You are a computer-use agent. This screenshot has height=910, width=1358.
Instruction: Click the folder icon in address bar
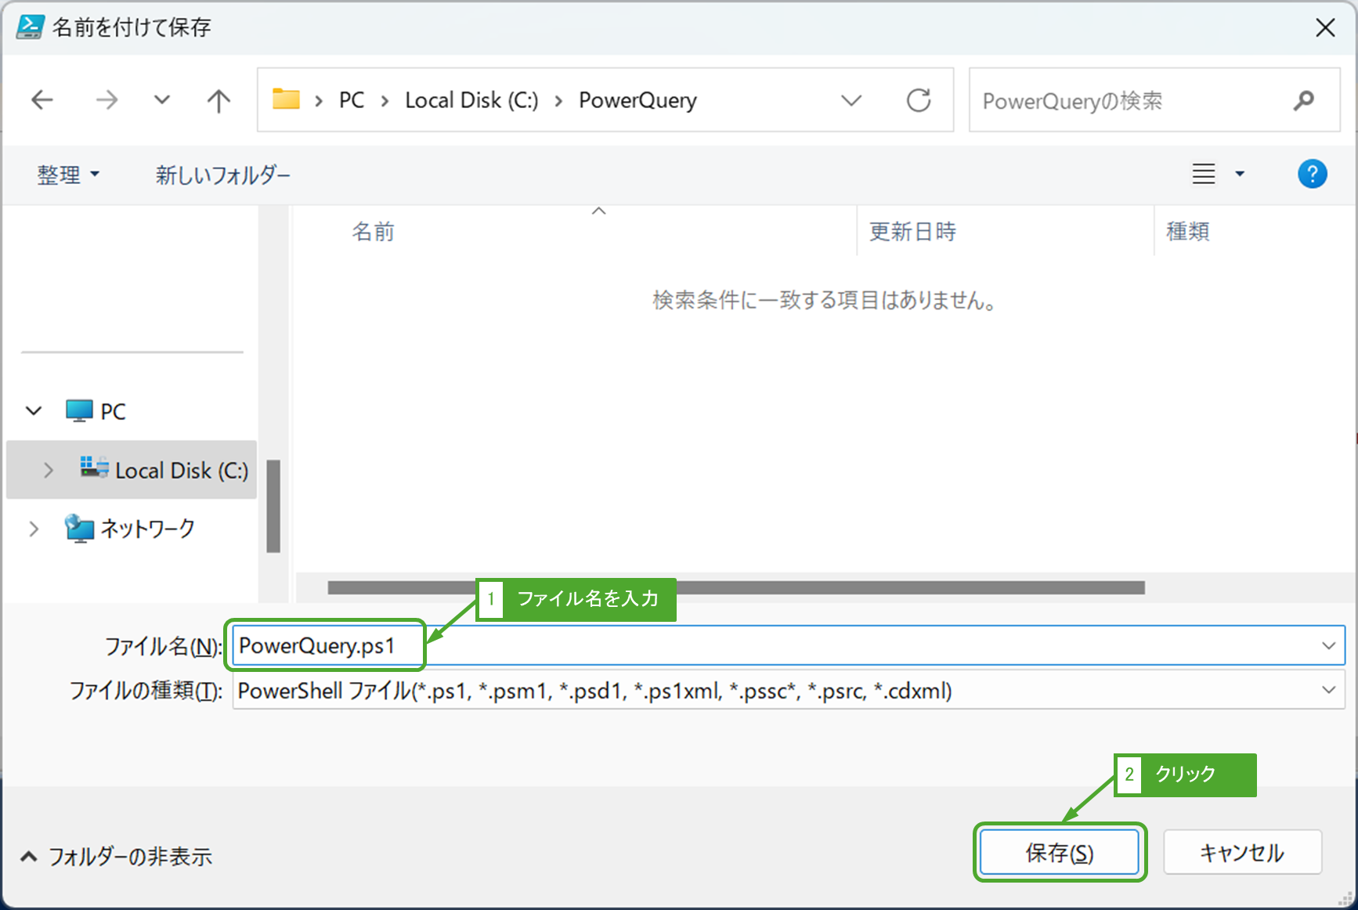(286, 99)
